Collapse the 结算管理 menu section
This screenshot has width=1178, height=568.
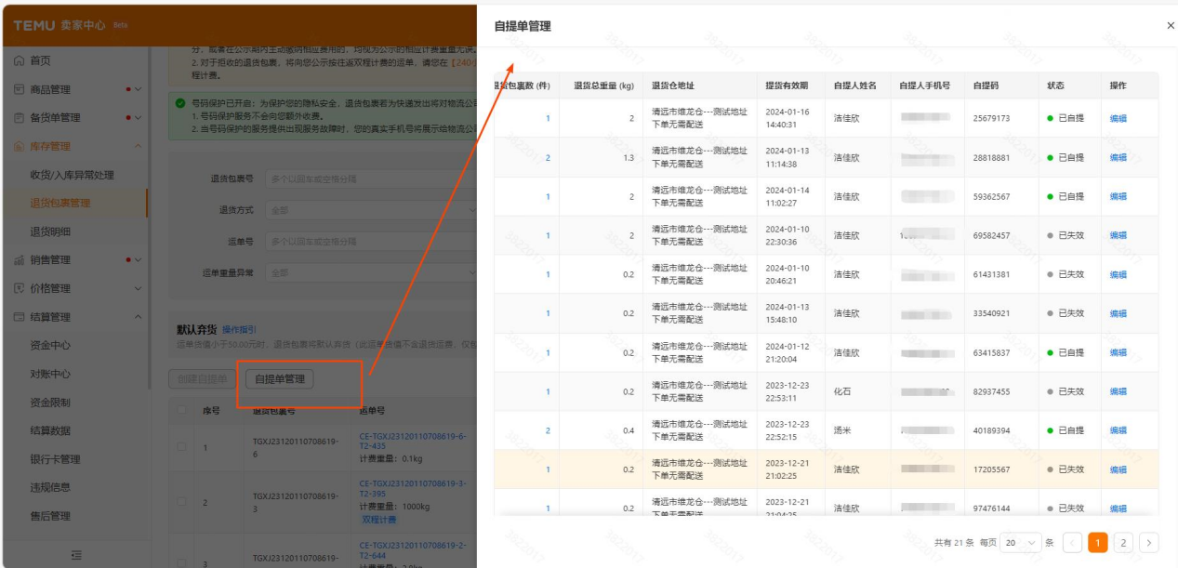click(139, 318)
